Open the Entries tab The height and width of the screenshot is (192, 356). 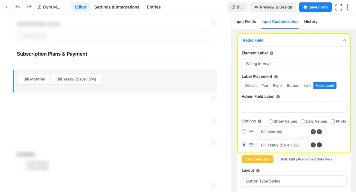(154, 7)
